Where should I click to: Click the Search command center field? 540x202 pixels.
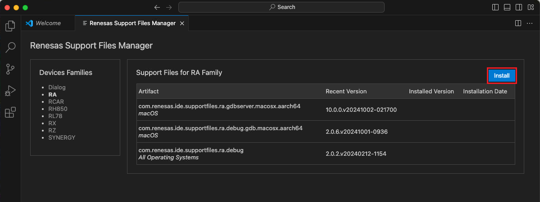[281, 7]
